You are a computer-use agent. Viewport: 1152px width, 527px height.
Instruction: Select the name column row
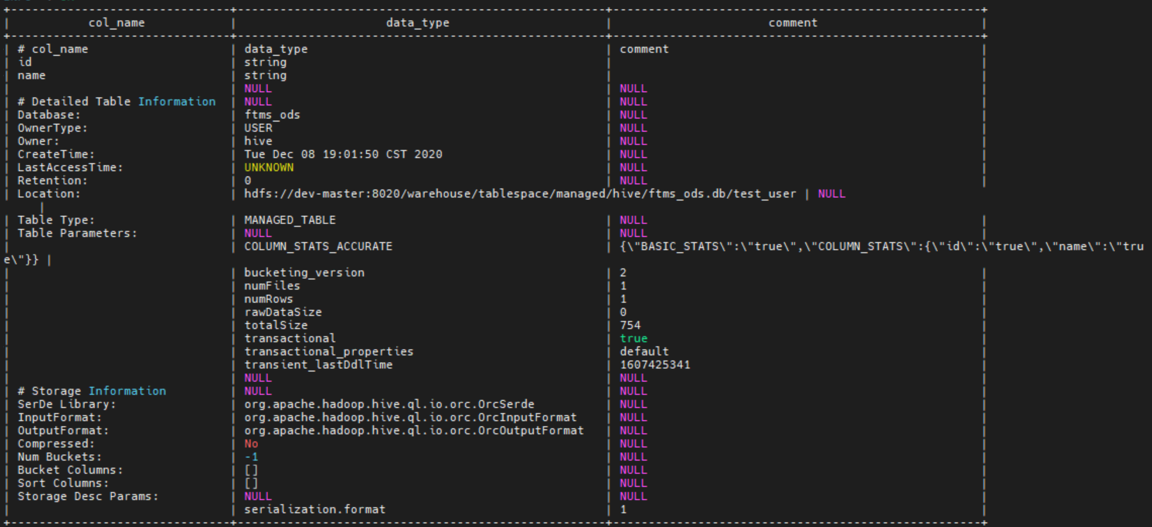coord(495,75)
